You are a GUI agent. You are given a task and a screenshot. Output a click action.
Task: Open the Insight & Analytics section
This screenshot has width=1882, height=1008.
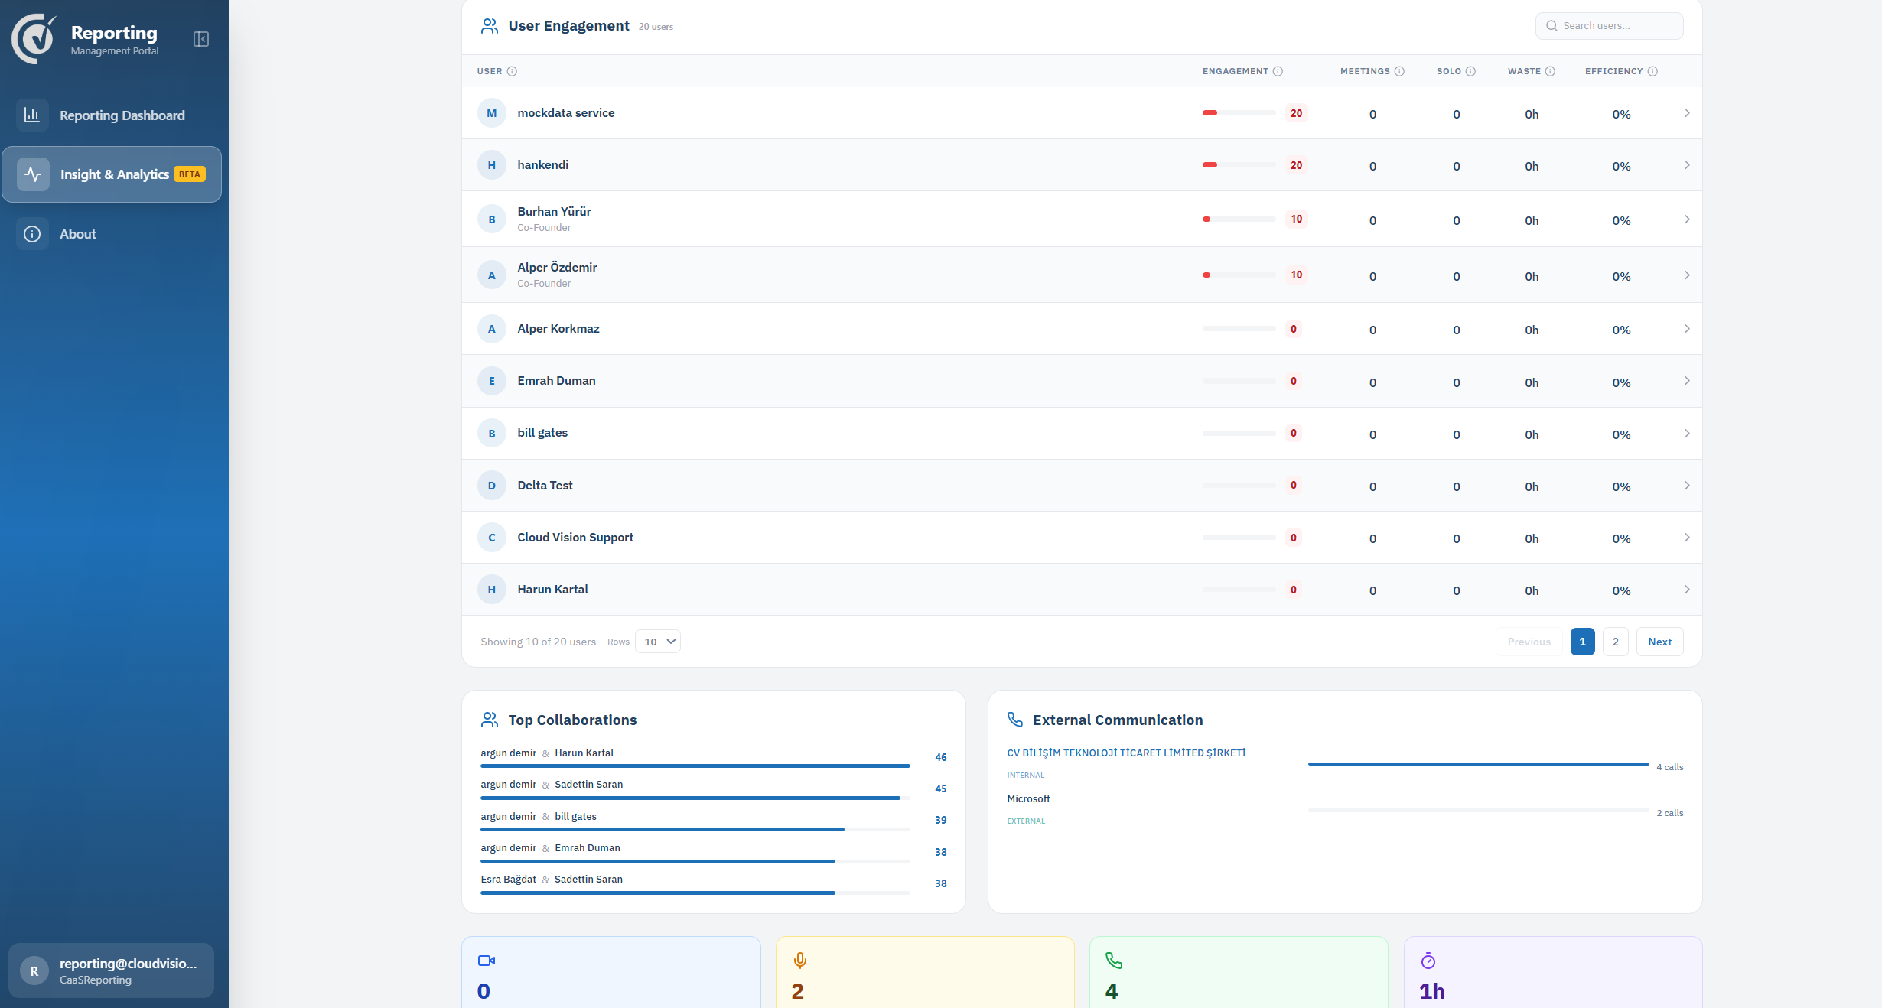(114, 174)
